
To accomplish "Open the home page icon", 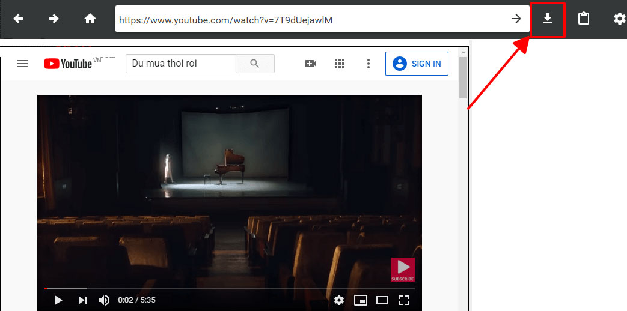I will (x=90, y=19).
